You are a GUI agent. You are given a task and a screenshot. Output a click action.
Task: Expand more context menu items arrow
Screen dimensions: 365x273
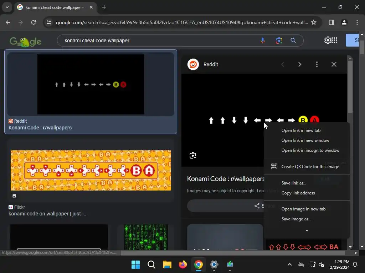[307, 231]
